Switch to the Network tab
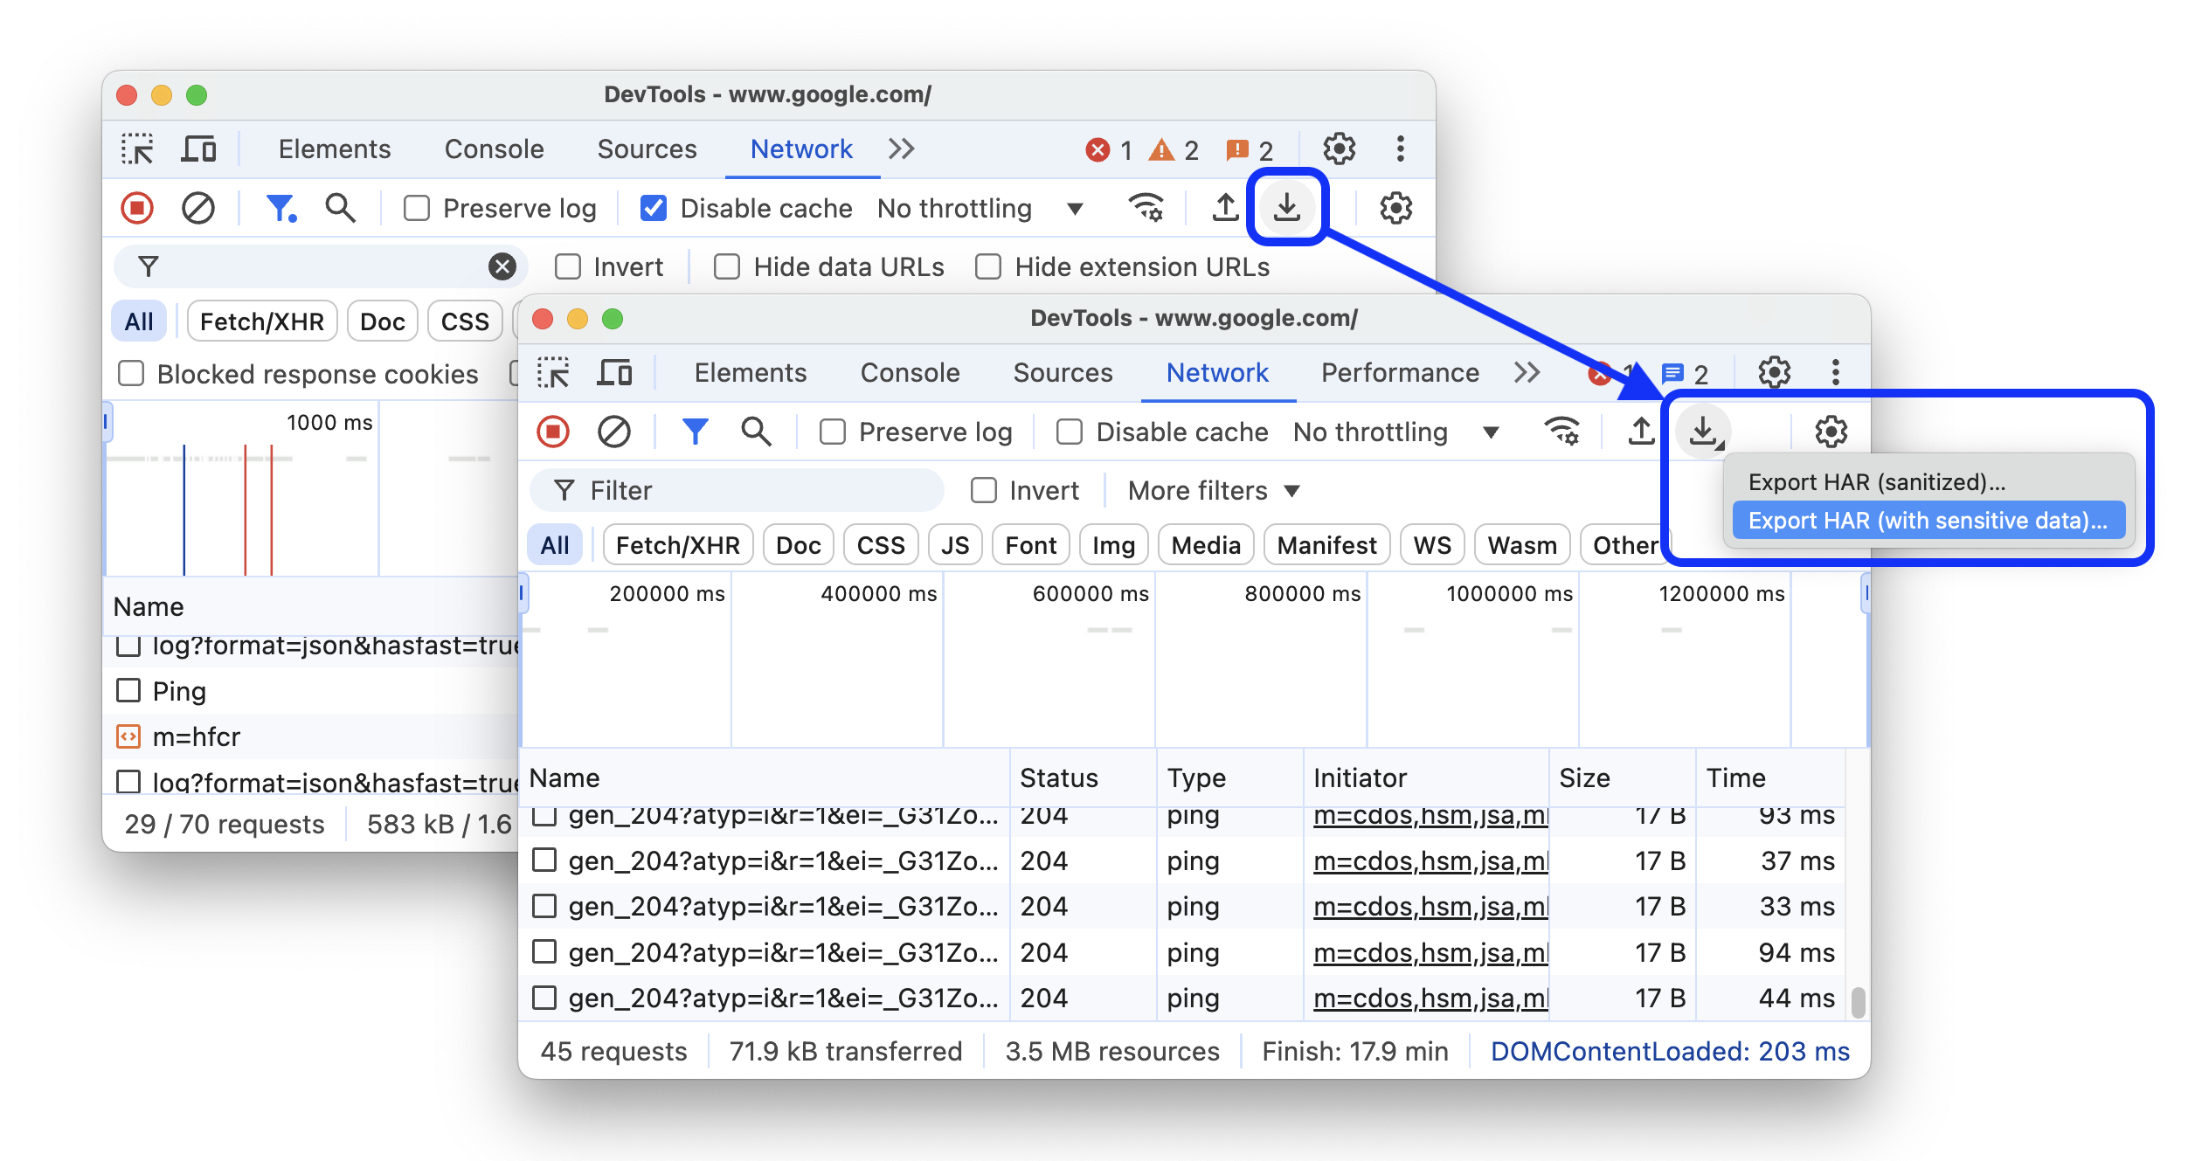Viewport: 2188px width, 1161px height. click(800, 149)
